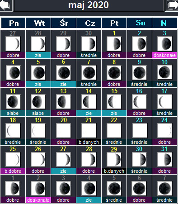Click the słabe rating under May 12
The height and width of the screenshot is (204, 178).
pos(38,113)
